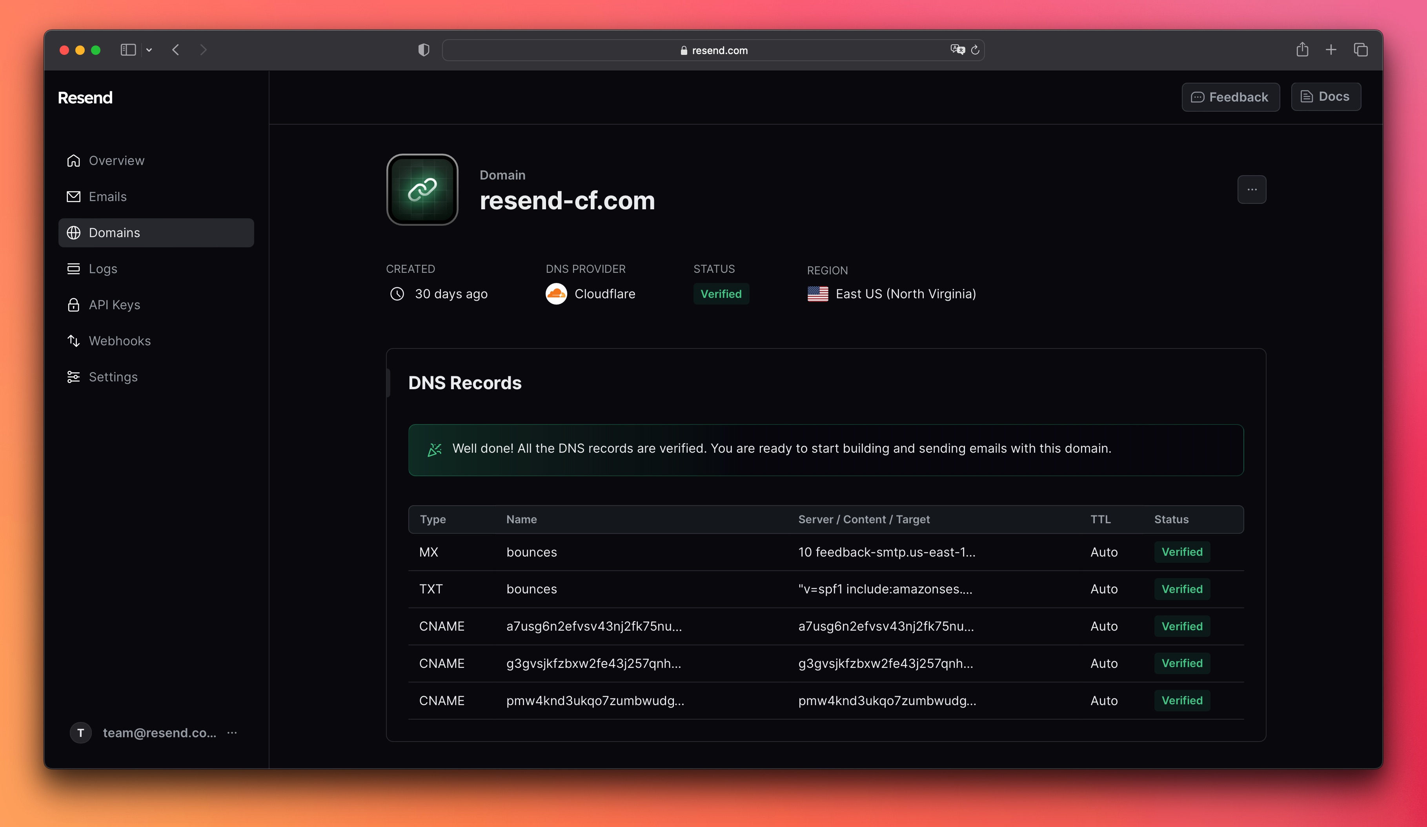
Task: Click the resend.com address bar
Action: tap(713, 50)
